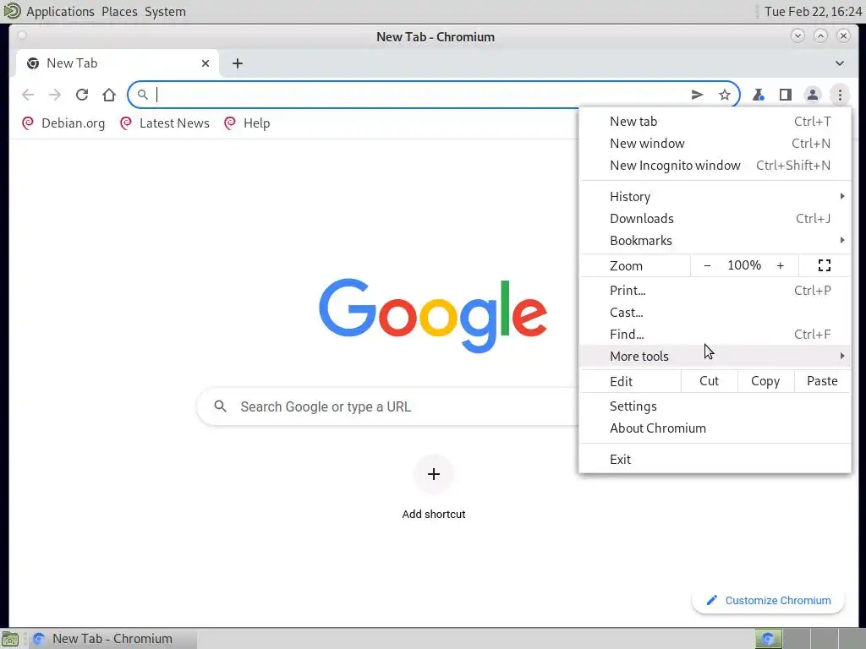Choose Find... in the menu
The image size is (866, 649).
(x=715, y=335)
